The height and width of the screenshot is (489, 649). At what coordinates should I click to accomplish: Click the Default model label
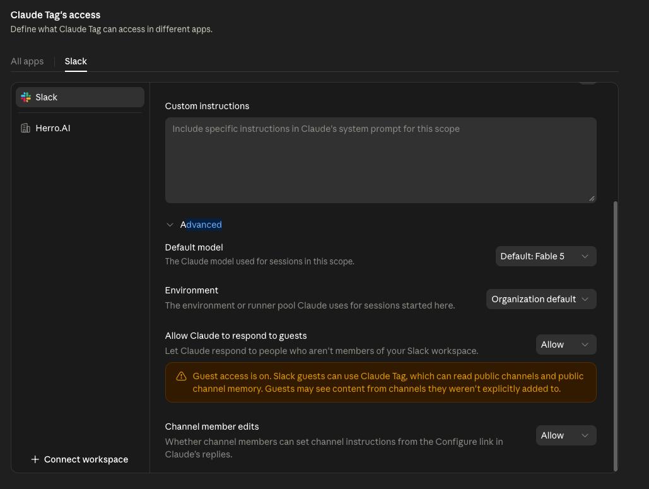194,247
